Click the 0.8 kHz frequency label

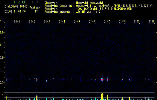[2, 70]
